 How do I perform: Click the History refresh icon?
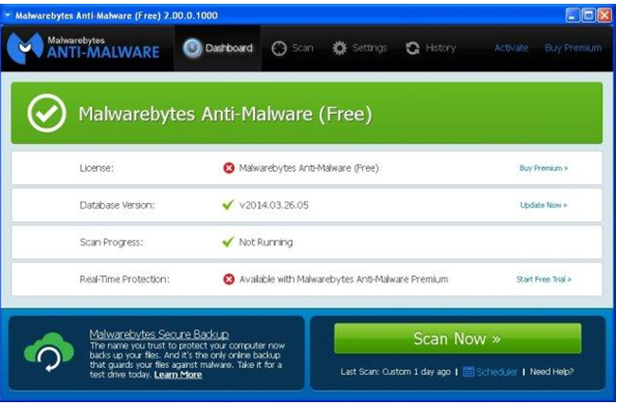point(412,48)
